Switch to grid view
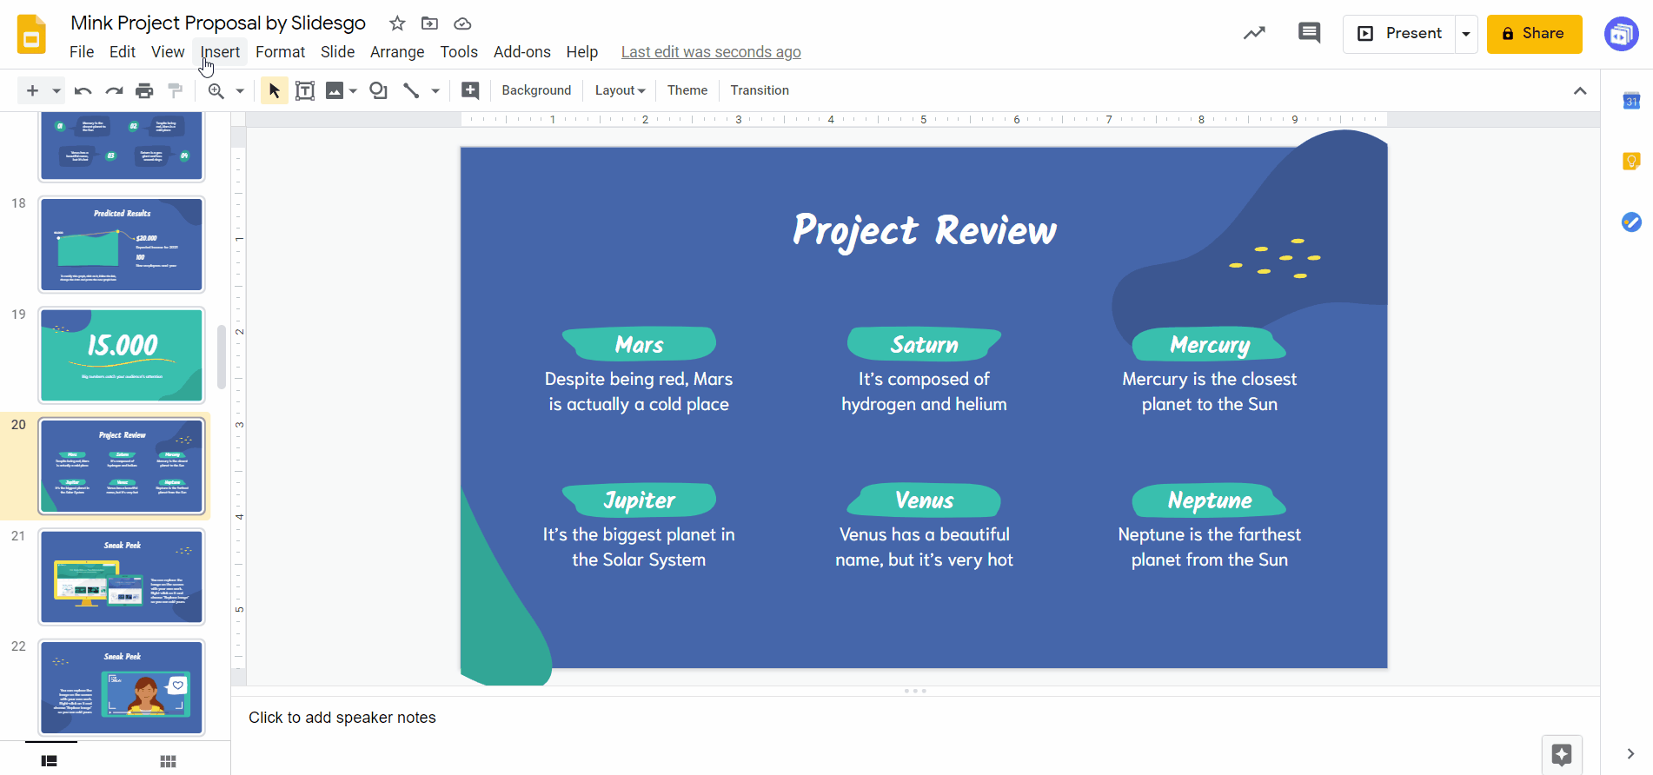Screen dimensions: 1653x775 168,761
